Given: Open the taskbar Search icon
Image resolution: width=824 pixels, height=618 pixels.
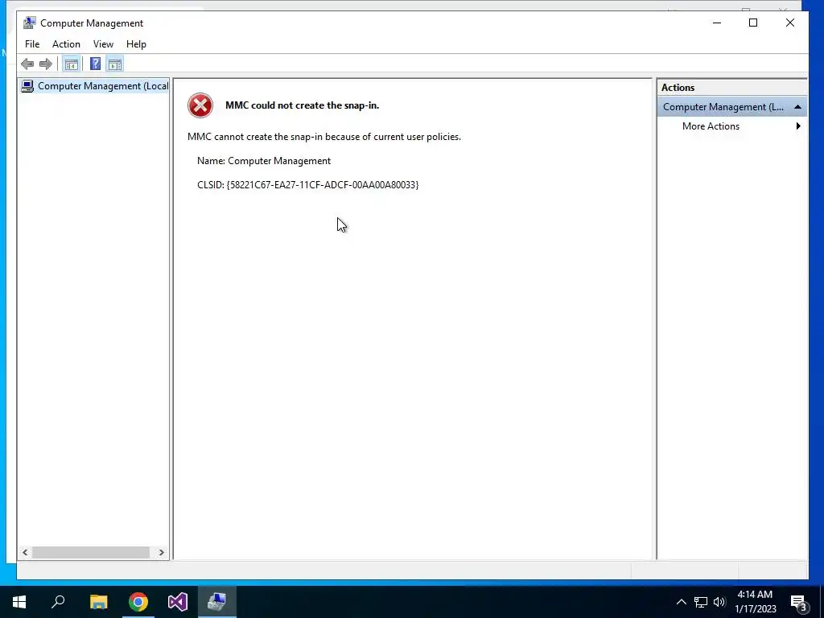Looking at the screenshot, I should point(58,602).
